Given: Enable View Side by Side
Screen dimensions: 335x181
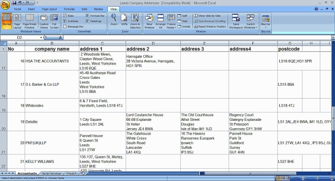Looking at the screenshot, I should click(x=207, y=16).
